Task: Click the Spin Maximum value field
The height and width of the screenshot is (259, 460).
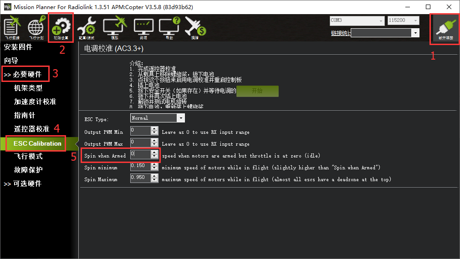Action: pyautogui.click(x=140, y=178)
